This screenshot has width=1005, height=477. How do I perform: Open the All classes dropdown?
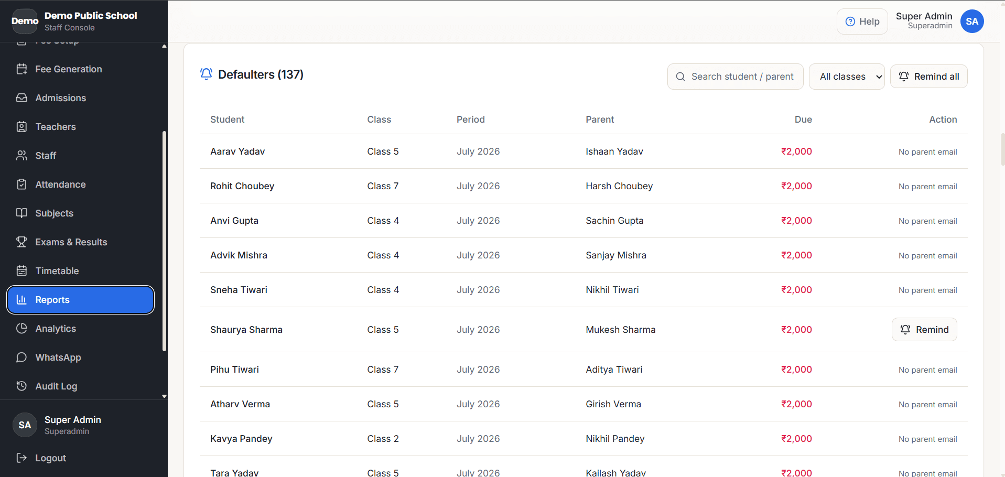coord(847,77)
